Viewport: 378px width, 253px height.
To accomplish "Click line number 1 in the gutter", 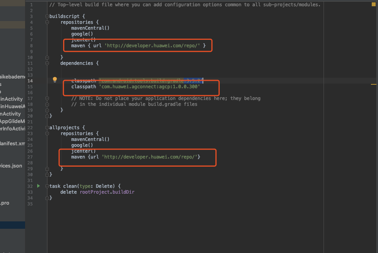I will click(31, 5).
